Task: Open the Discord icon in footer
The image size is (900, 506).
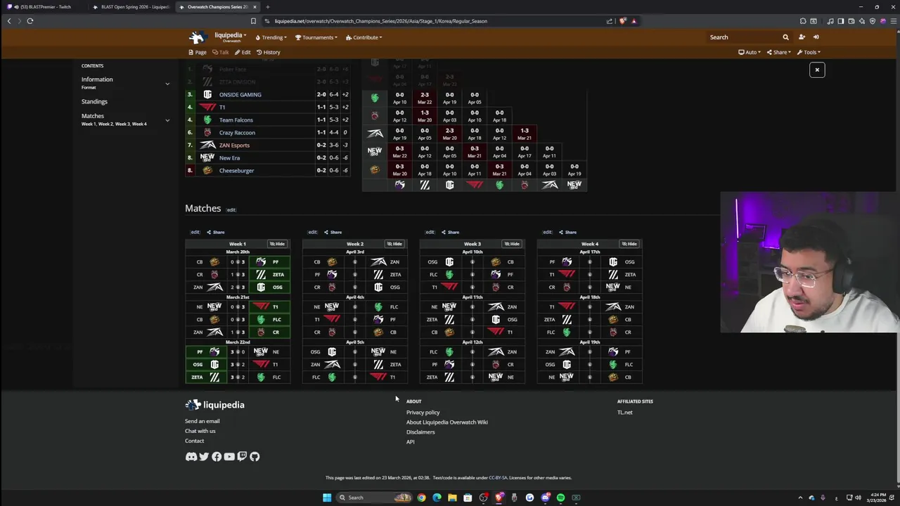Action: 191,457
